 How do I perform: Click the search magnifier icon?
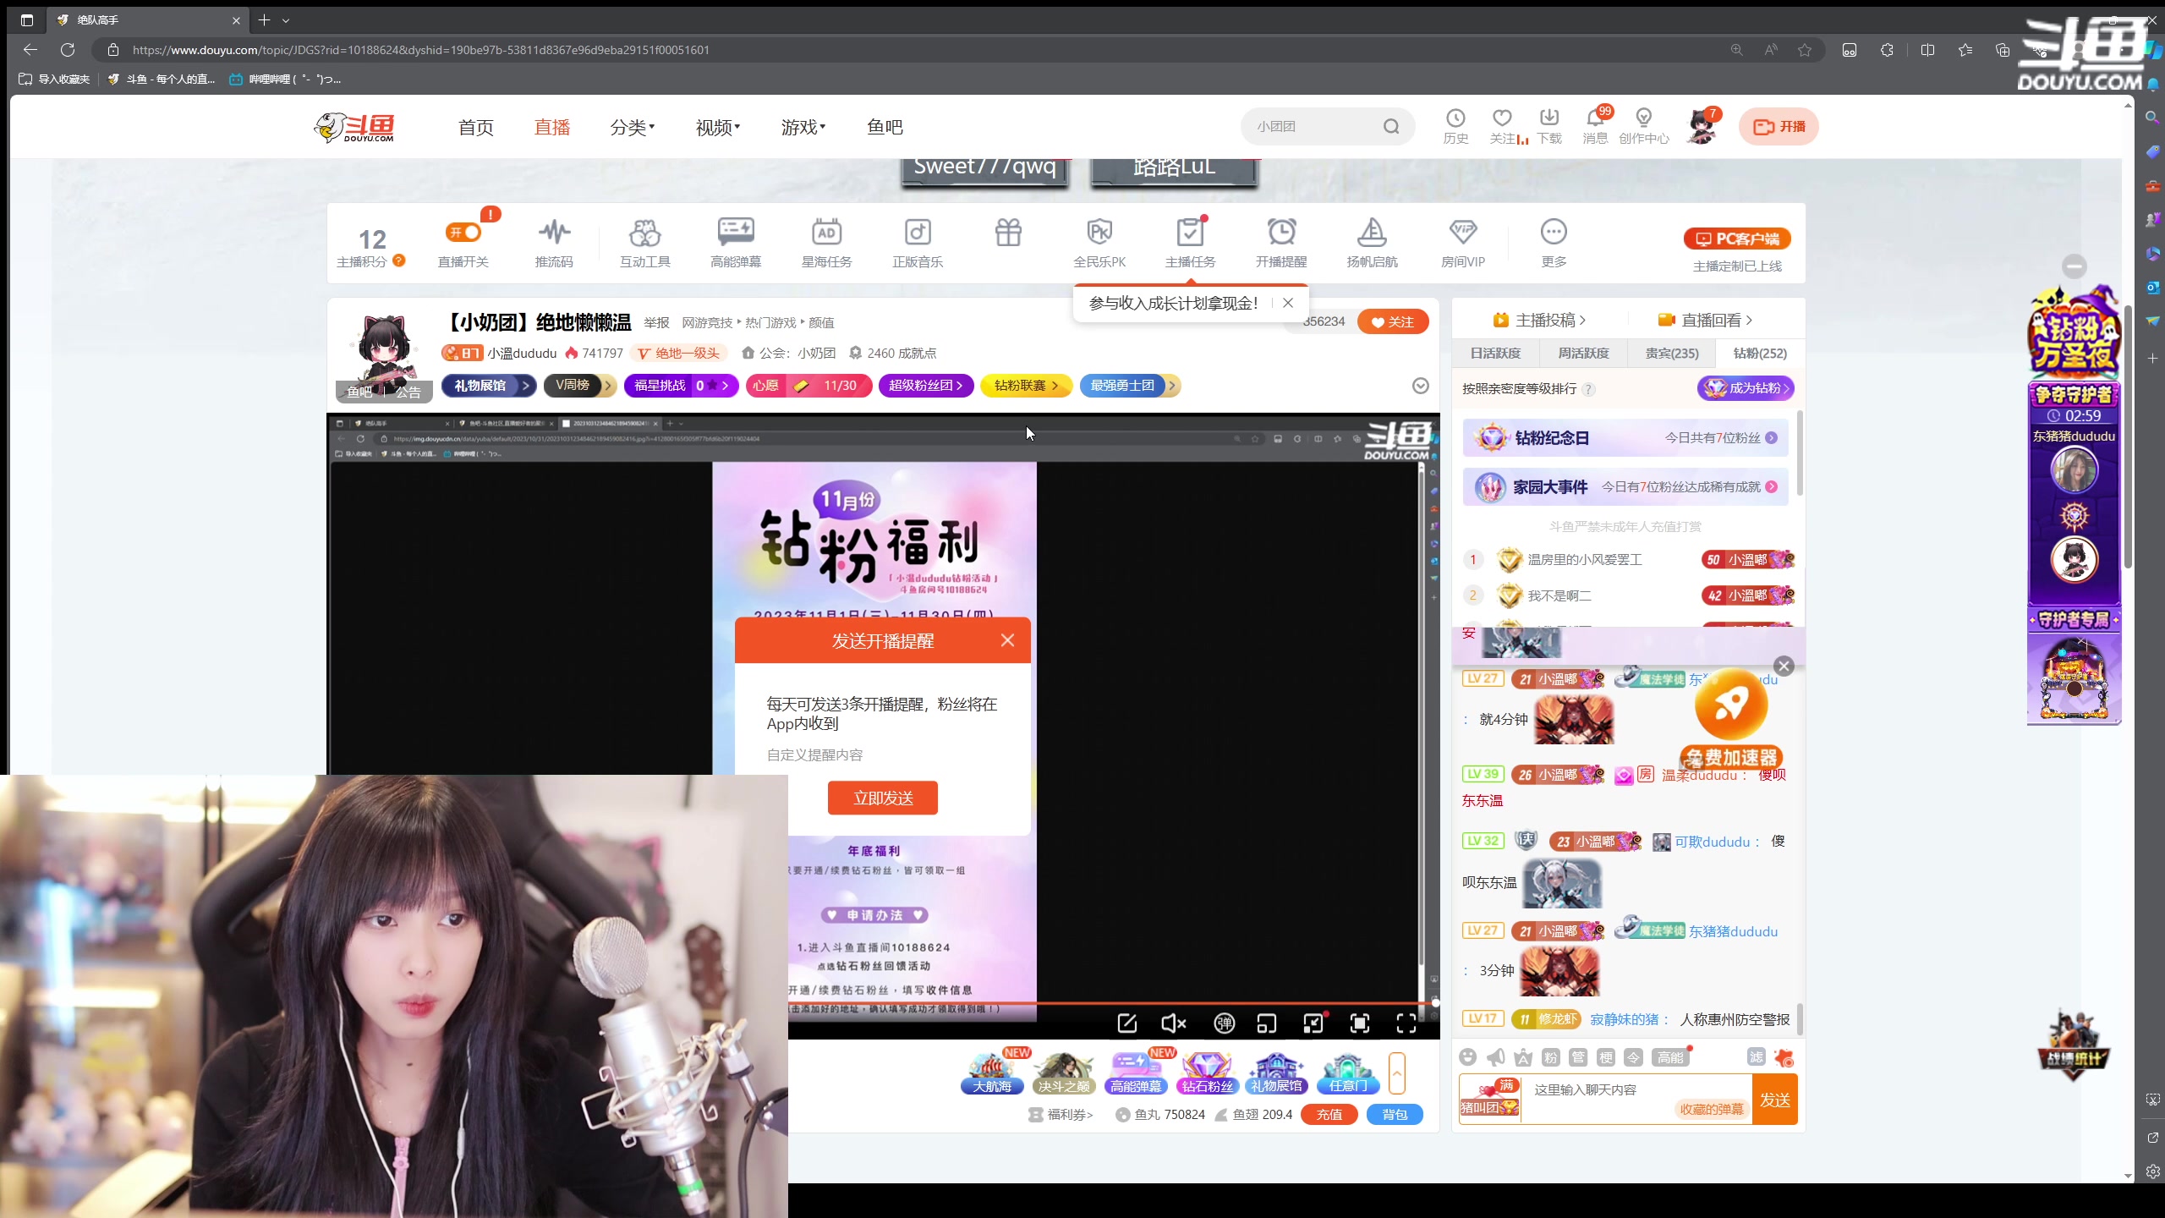pyautogui.click(x=1391, y=127)
